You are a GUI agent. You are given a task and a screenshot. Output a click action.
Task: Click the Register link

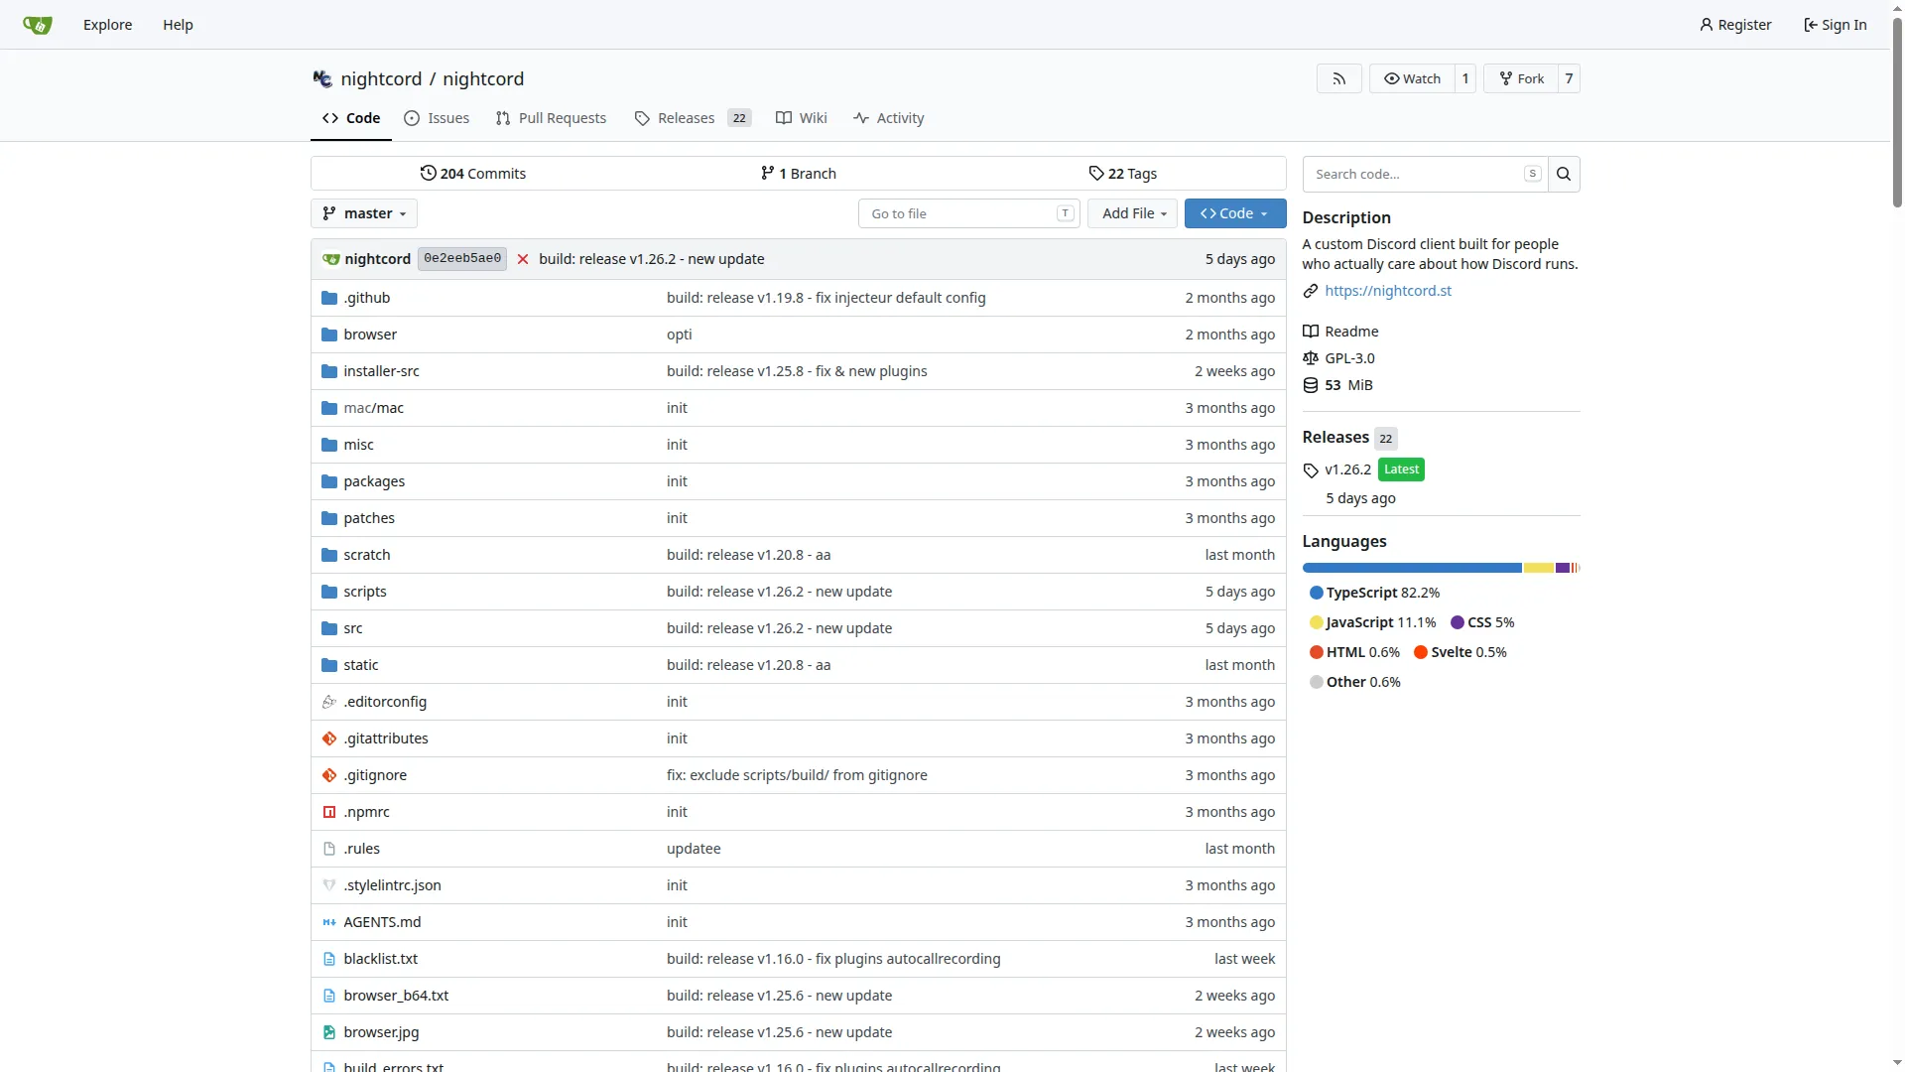coord(1735,25)
